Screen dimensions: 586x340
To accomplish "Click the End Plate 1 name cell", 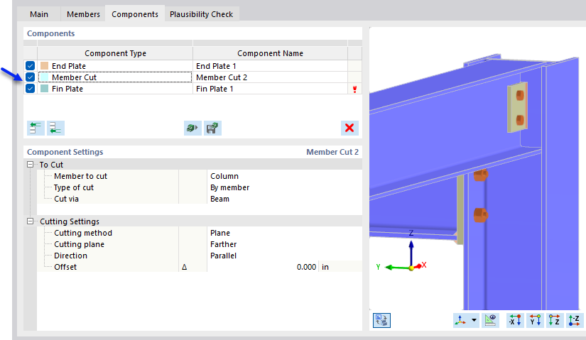I will click(x=270, y=66).
